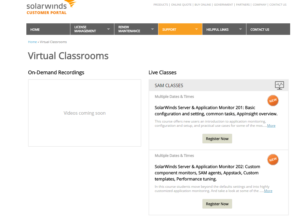Expand the Renew Maintenance dropdown arrow
The image size is (305, 217).
click(x=152, y=29)
